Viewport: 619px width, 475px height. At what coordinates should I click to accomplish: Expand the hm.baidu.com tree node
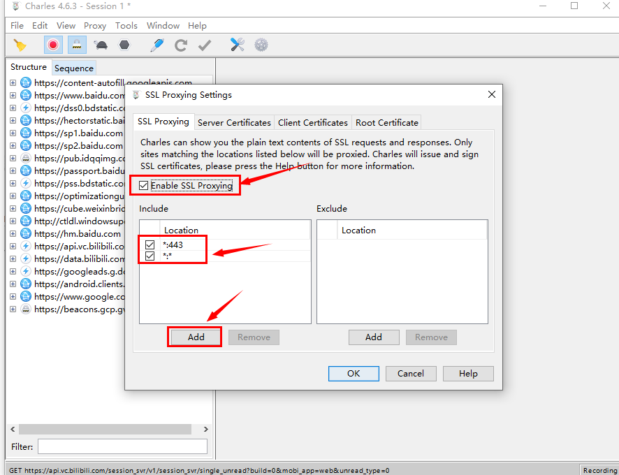13,234
